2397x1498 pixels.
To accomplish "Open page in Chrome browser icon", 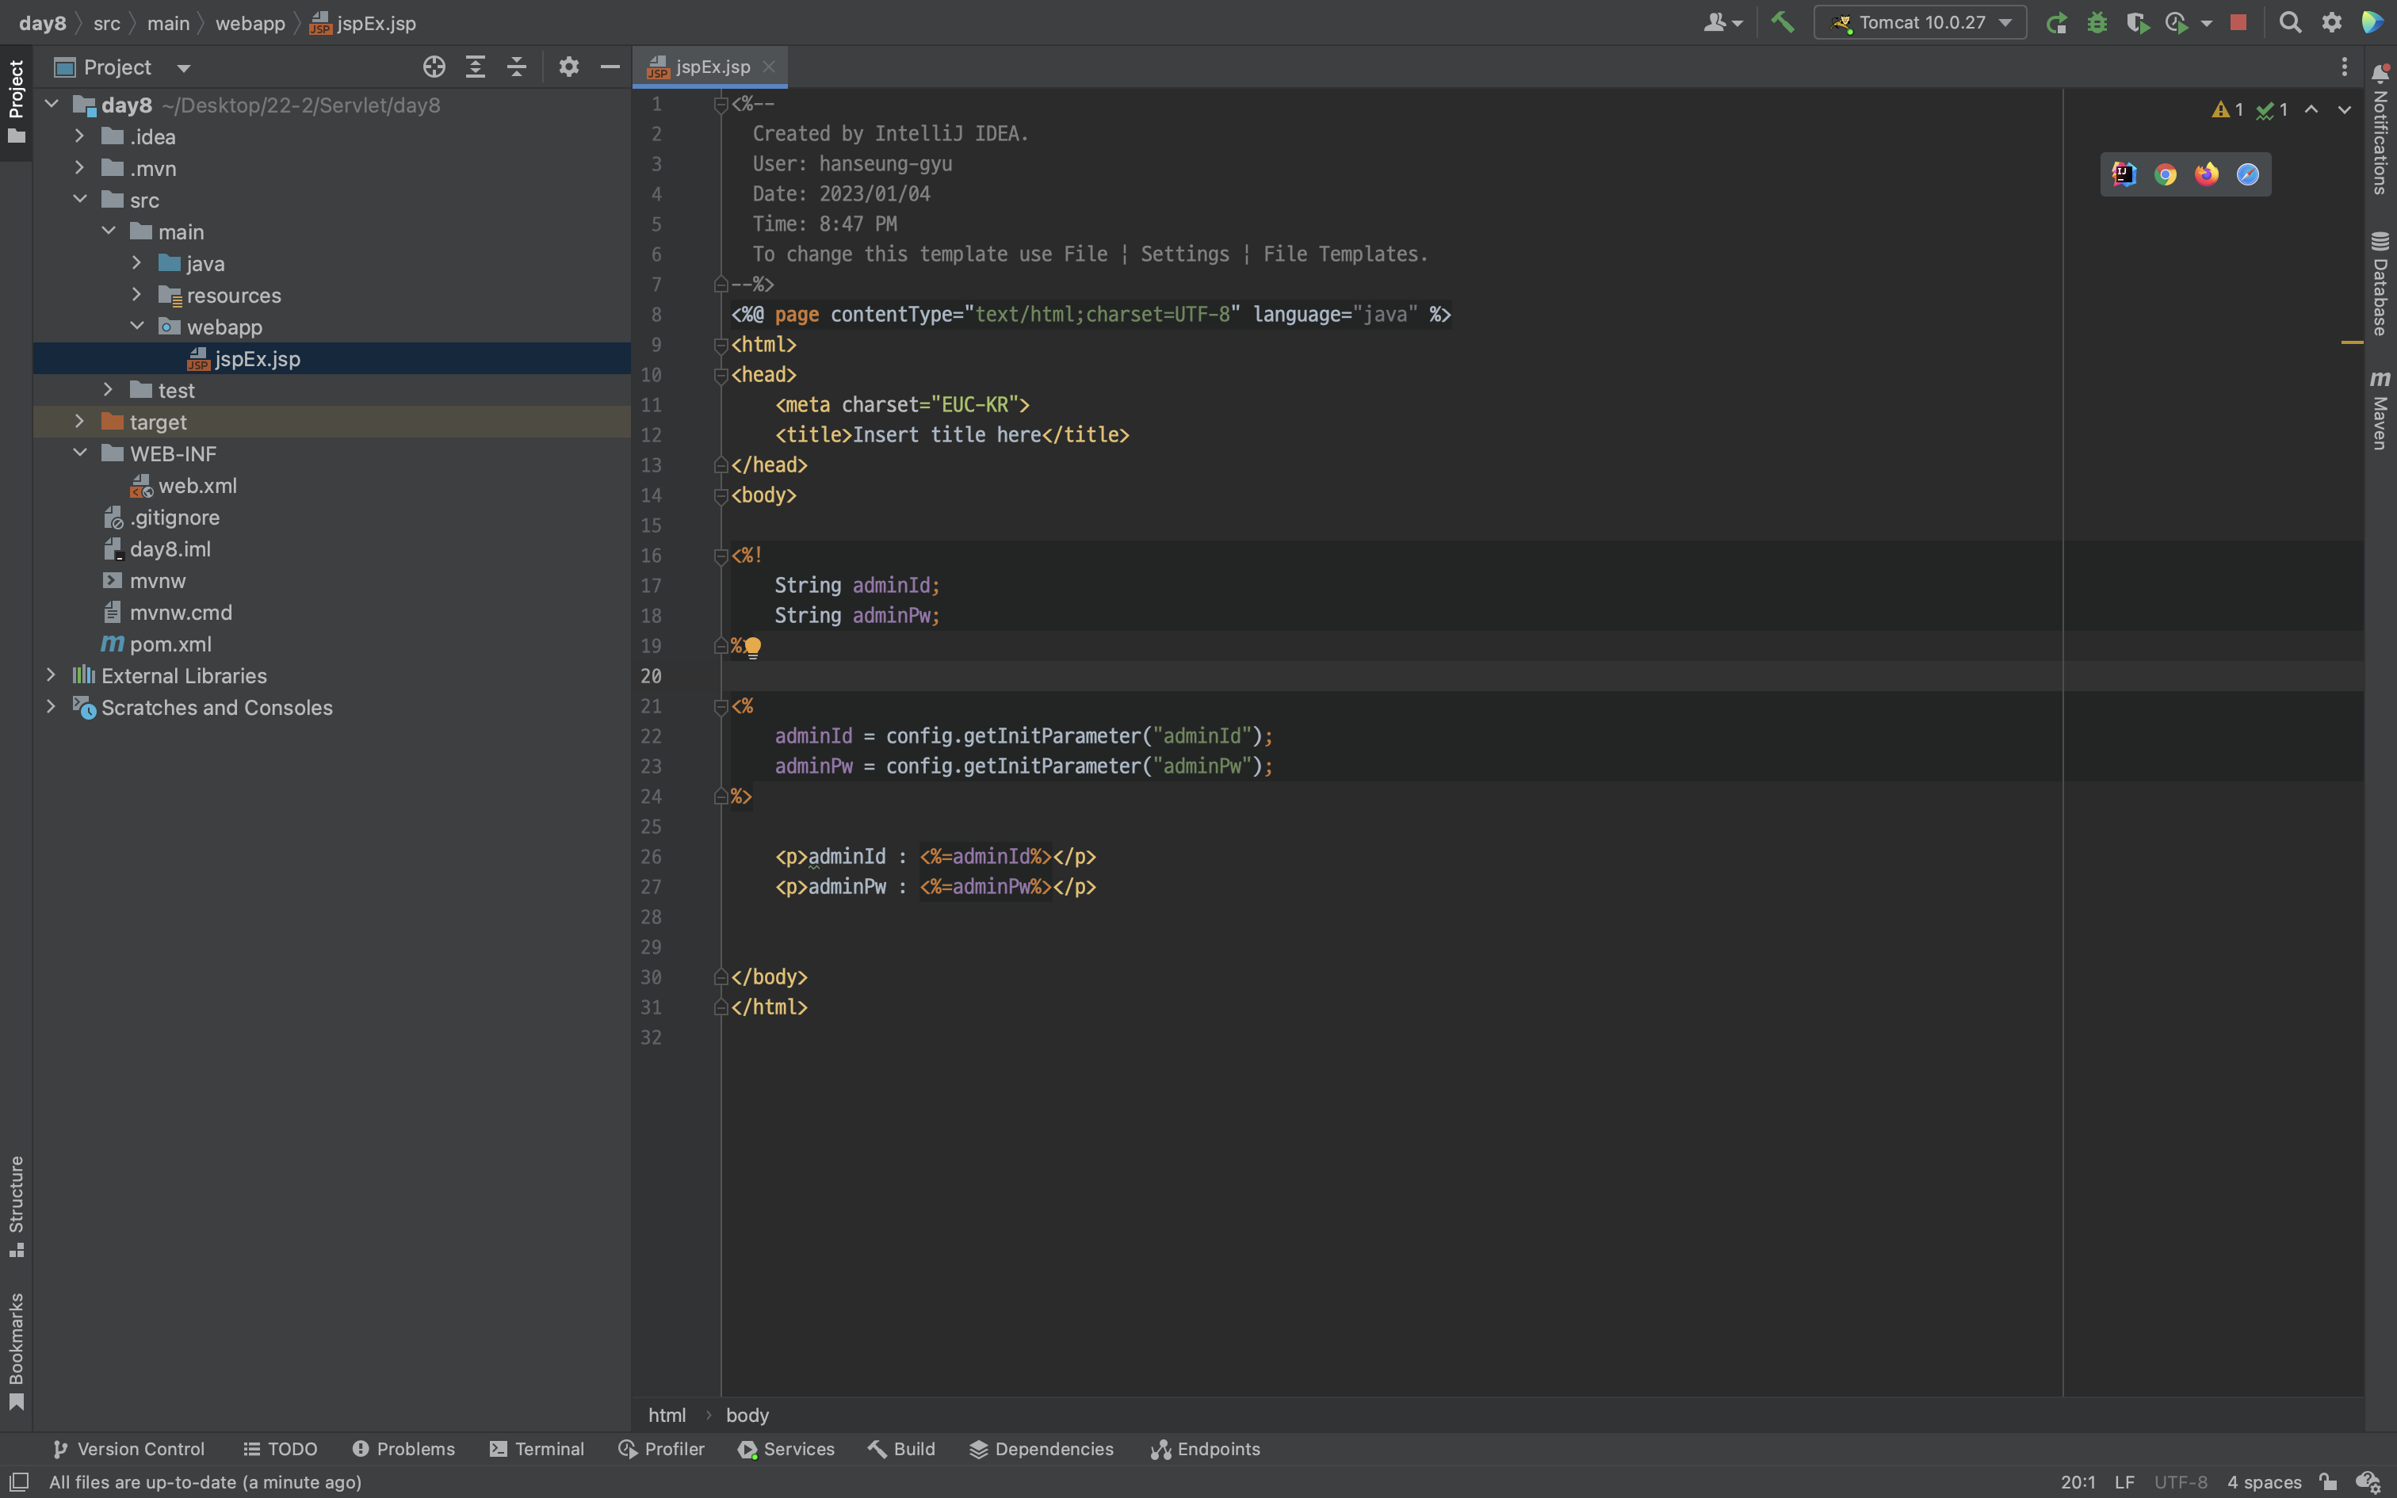I will tap(2166, 174).
